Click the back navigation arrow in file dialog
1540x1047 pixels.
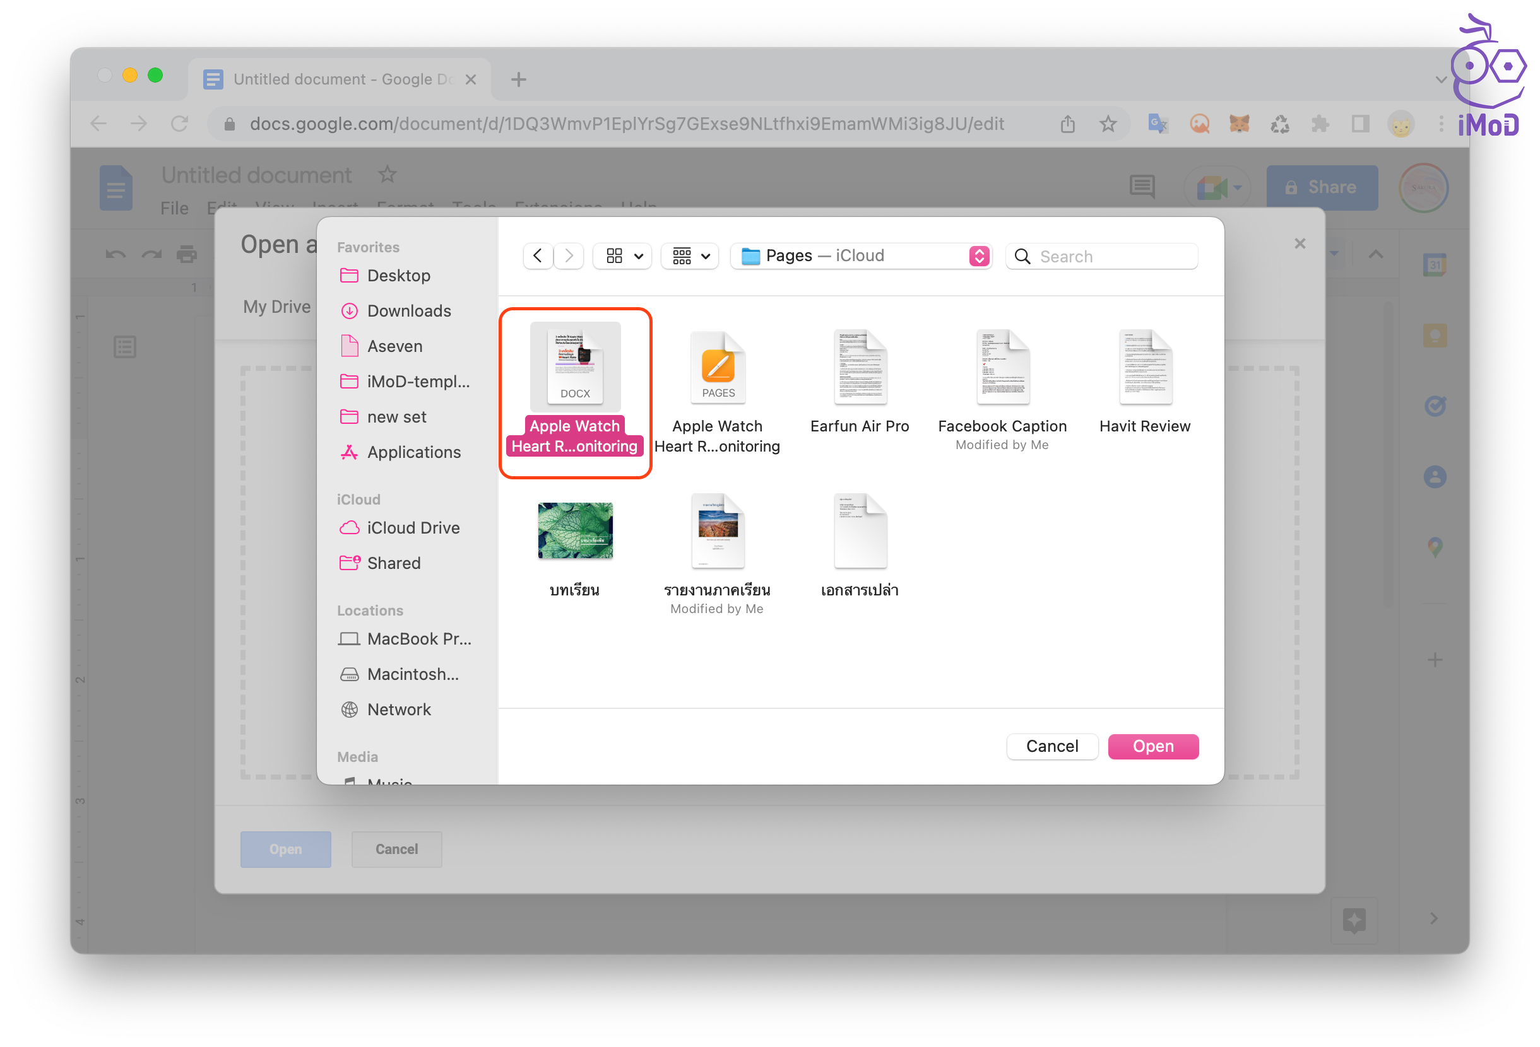(537, 255)
